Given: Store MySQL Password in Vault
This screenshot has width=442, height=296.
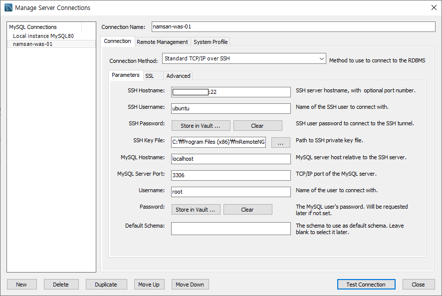Looking at the screenshot, I should [196, 210].
